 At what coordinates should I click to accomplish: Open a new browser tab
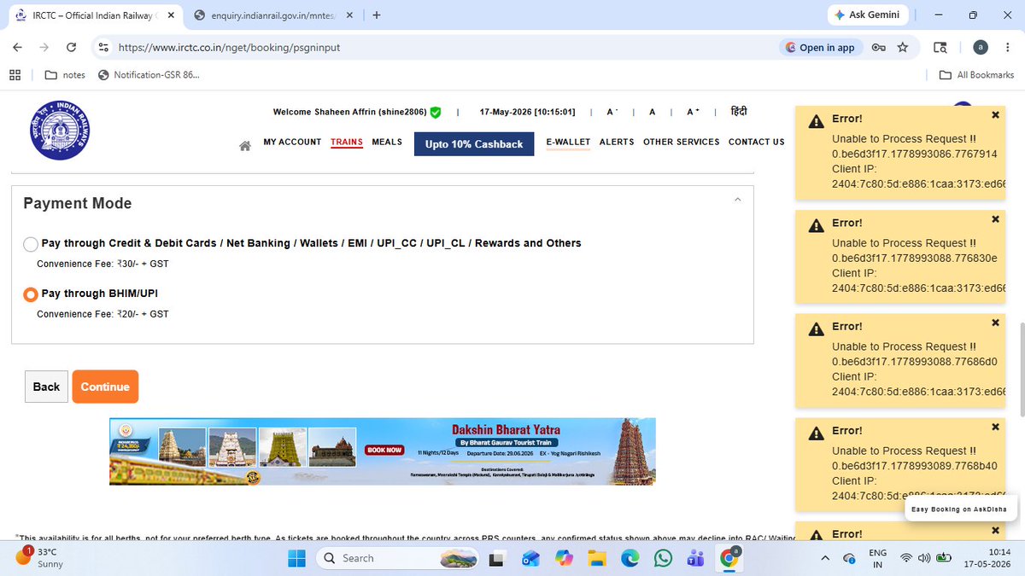(377, 15)
